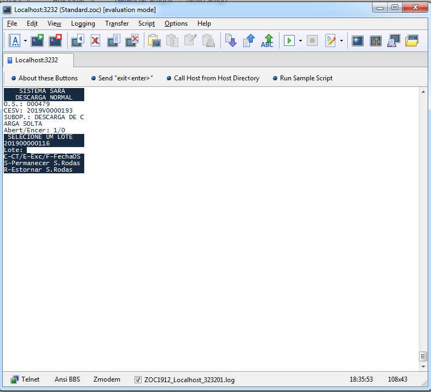
Task: Click the S-Permanecer S.Rodas option line
Action: coord(42,163)
